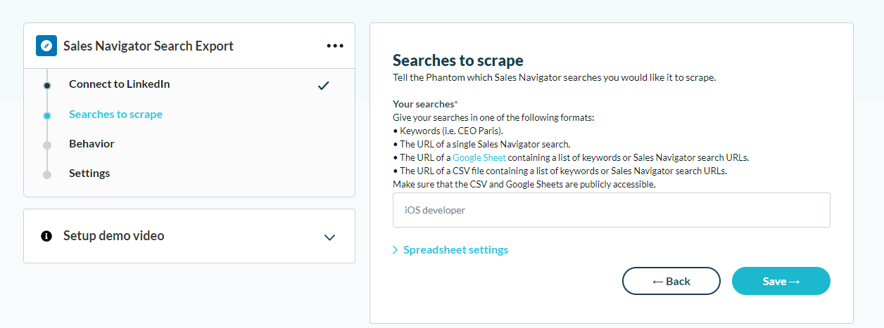
Task: Click the Settings step dot
Action: 47,175
